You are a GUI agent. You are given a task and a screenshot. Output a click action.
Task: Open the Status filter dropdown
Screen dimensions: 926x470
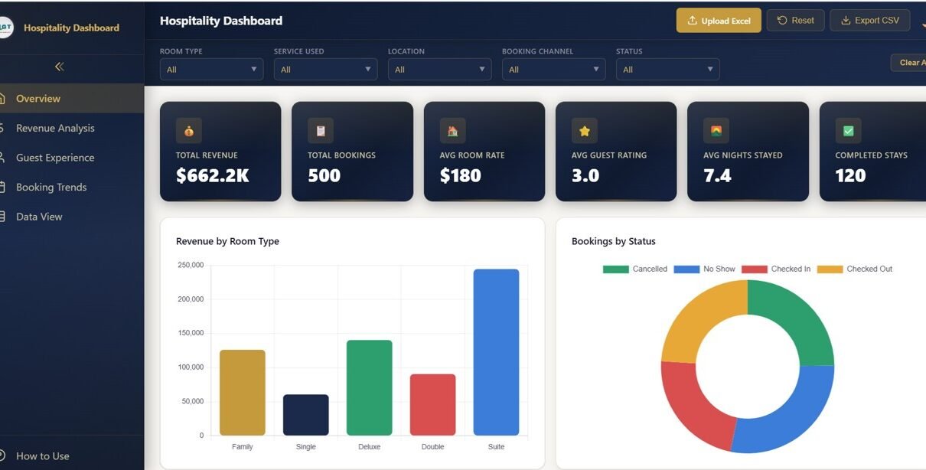pyautogui.click(x=667, y=70)
